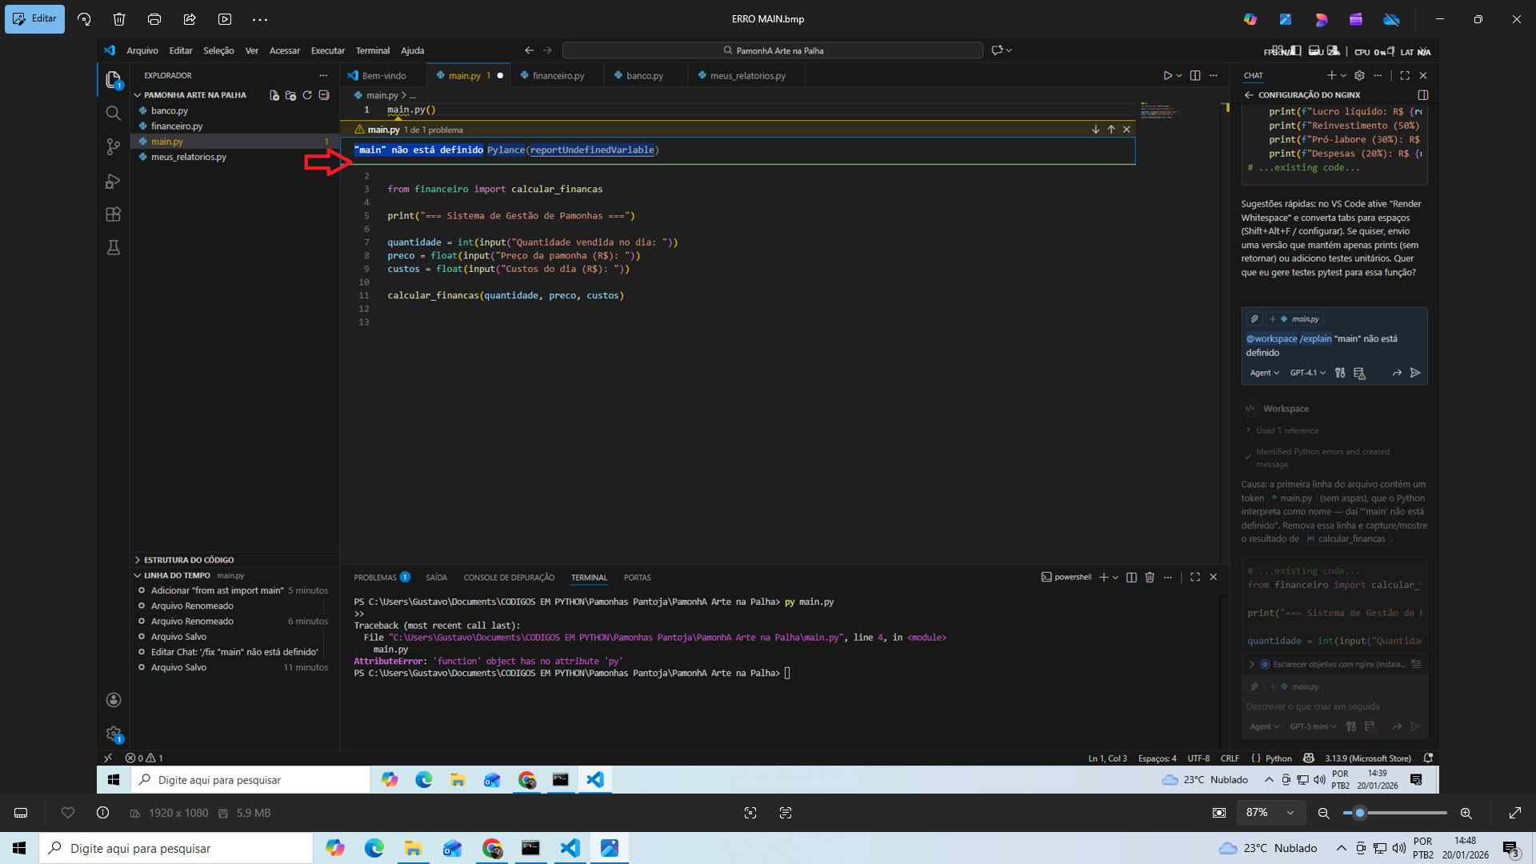Image resolution: width=1536 pixels, height=864 pixels.
Task: Click the Windows taskbar search box
Action: pyautogui.click(x=176, y=848)
